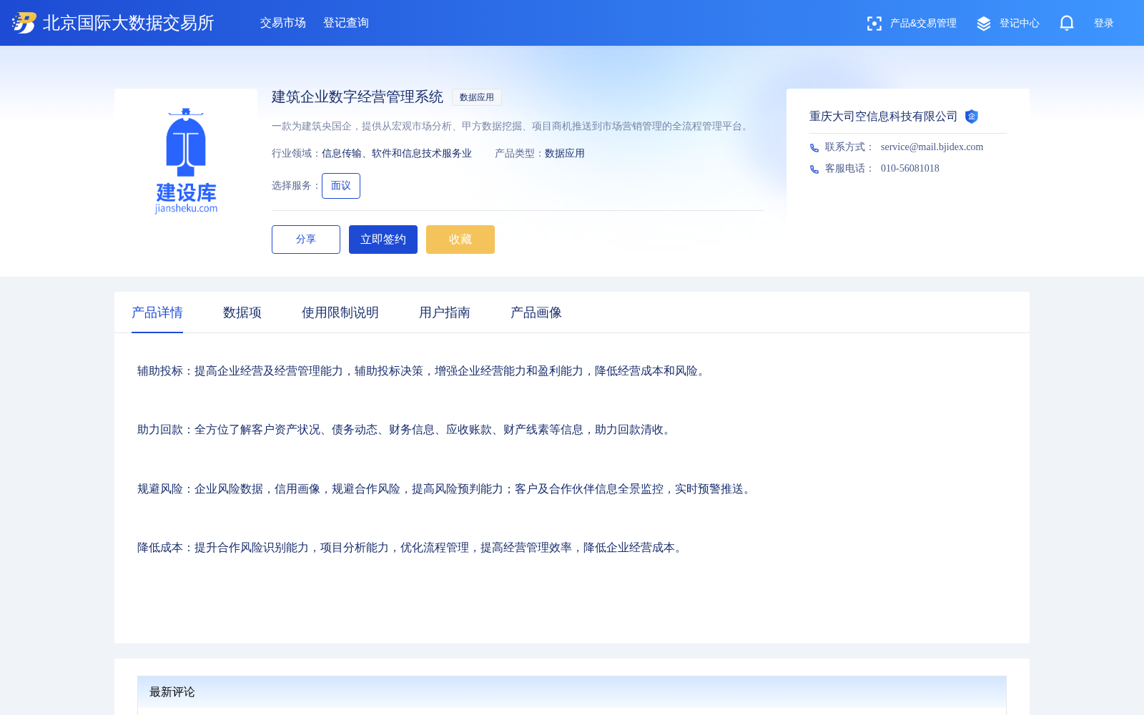Image resolution: width=1144 pixels, height=715 pixels.
Task: Click the product title 建筑企业数字经营管理系统
Action: [357, 97]
